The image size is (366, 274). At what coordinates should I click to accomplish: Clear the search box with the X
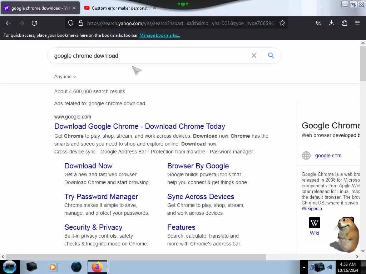tap(254, 55)
